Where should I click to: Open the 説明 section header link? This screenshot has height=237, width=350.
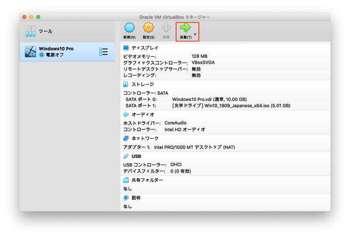coord(136,198)
